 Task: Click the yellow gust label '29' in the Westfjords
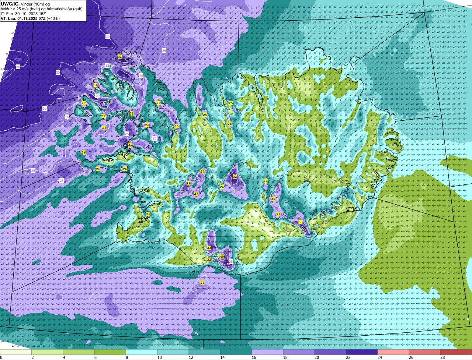click(103, 116)
